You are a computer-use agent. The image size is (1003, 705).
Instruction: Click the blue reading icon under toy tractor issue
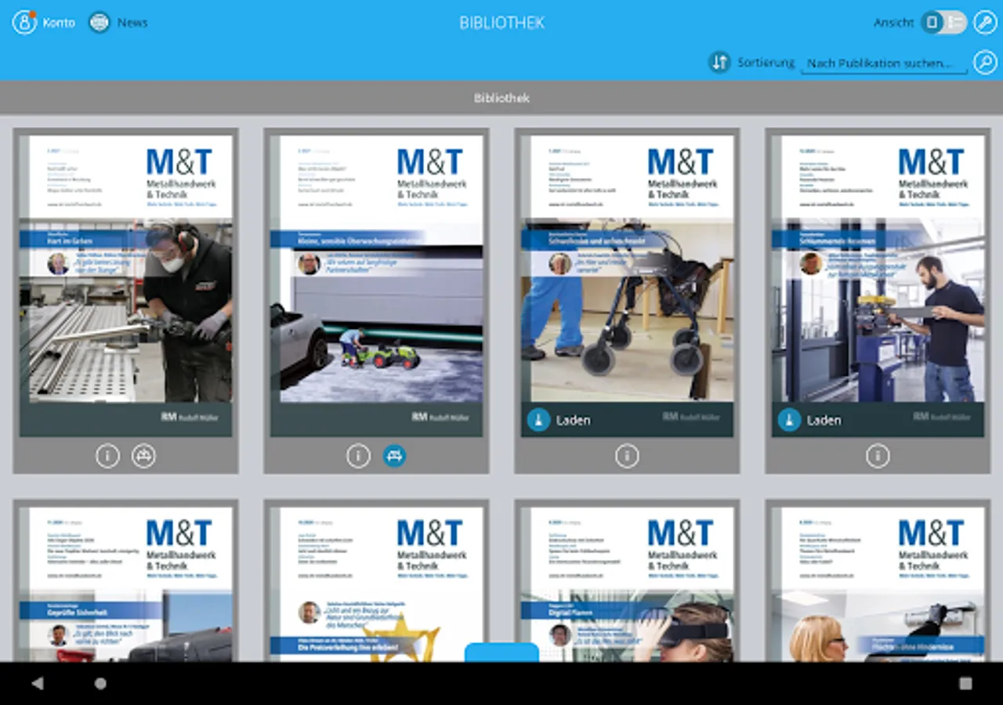[x=394, y=456]
